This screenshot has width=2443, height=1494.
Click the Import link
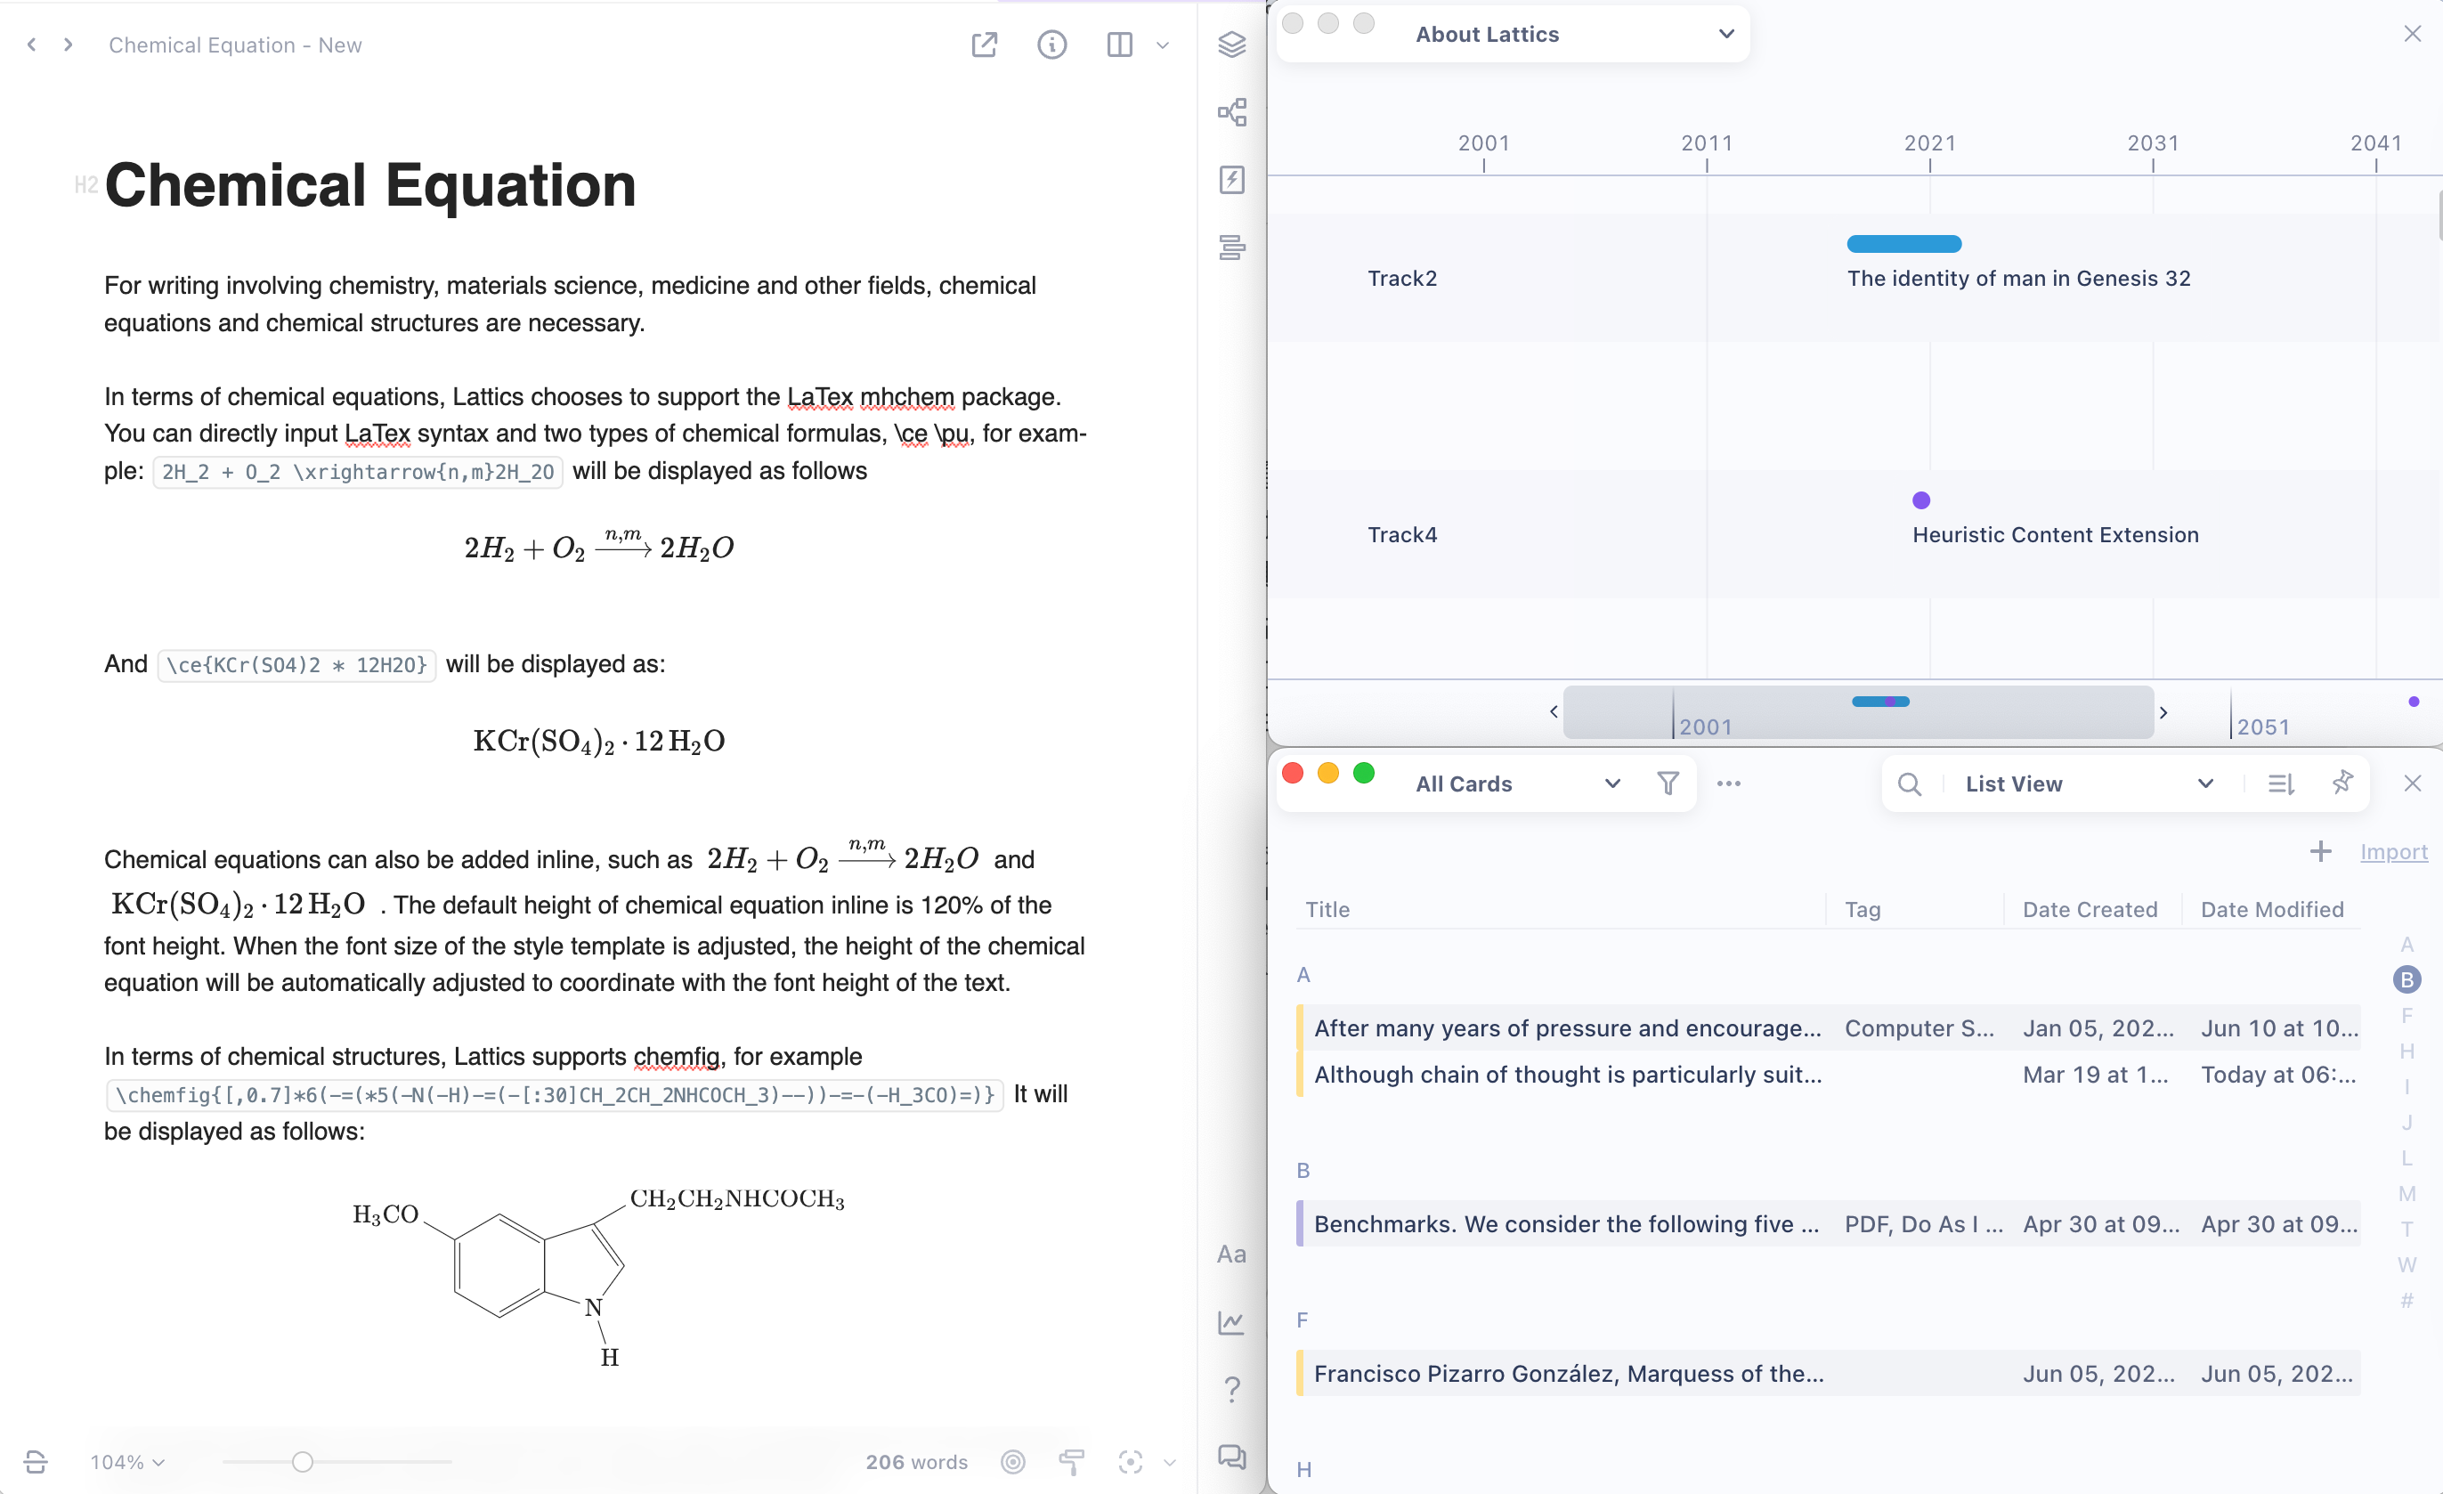click(x=2393, y=851)
